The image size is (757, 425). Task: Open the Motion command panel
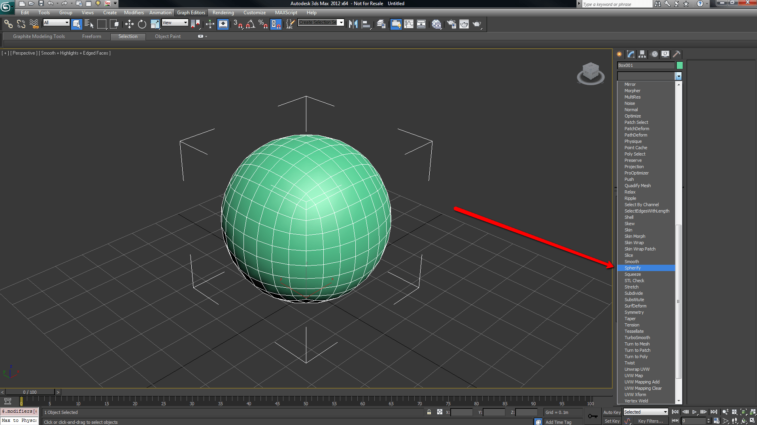click(654, 54)
